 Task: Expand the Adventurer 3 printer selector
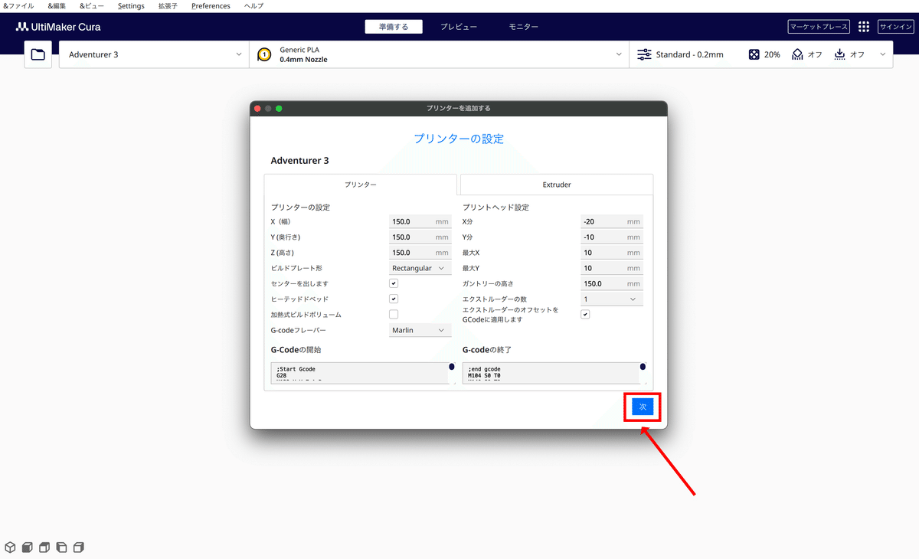[x=154, y=54]
